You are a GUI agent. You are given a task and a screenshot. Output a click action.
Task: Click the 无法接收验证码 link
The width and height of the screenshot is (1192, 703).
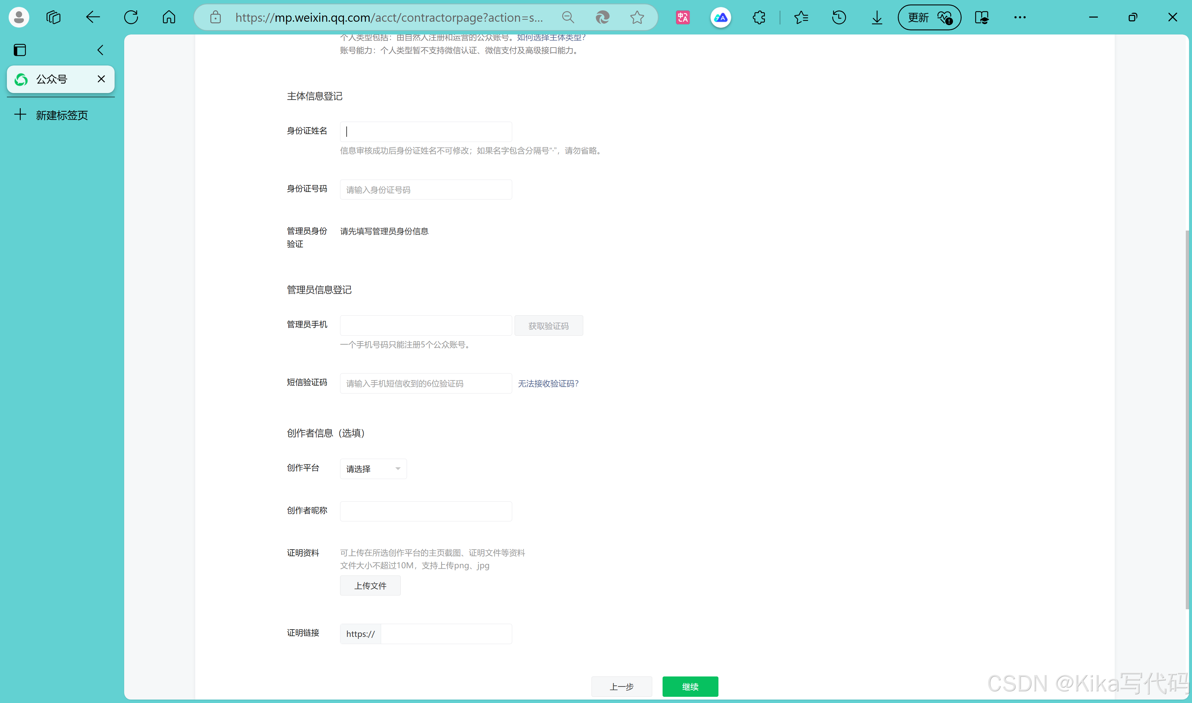pos(548,383)
